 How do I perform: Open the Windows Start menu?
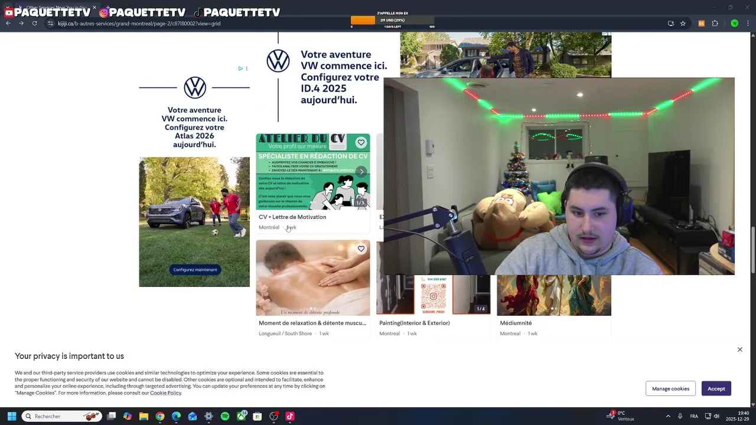12,416
